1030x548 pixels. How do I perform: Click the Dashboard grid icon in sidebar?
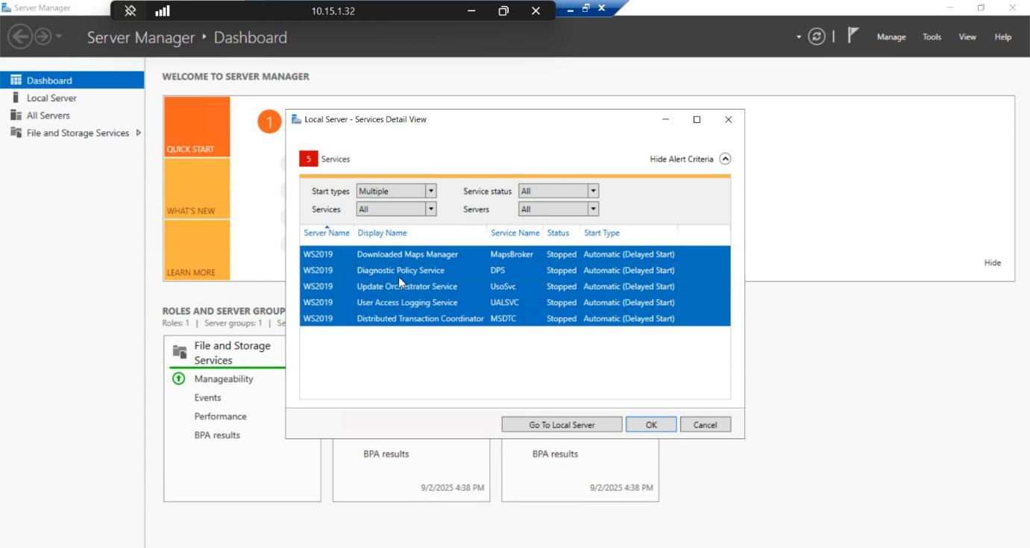coord(16,80)
